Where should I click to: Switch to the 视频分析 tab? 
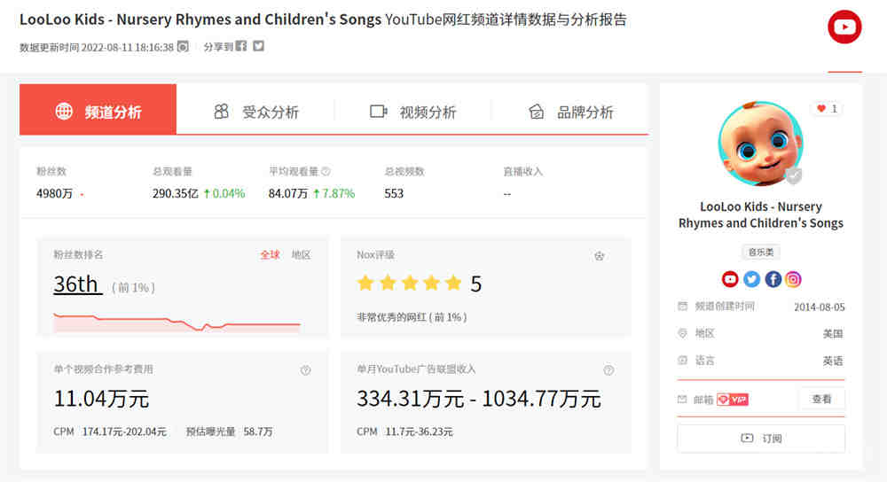tap(413, 112)
